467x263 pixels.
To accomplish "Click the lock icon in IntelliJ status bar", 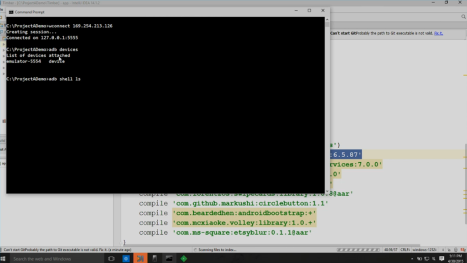I will coord(449,250).
